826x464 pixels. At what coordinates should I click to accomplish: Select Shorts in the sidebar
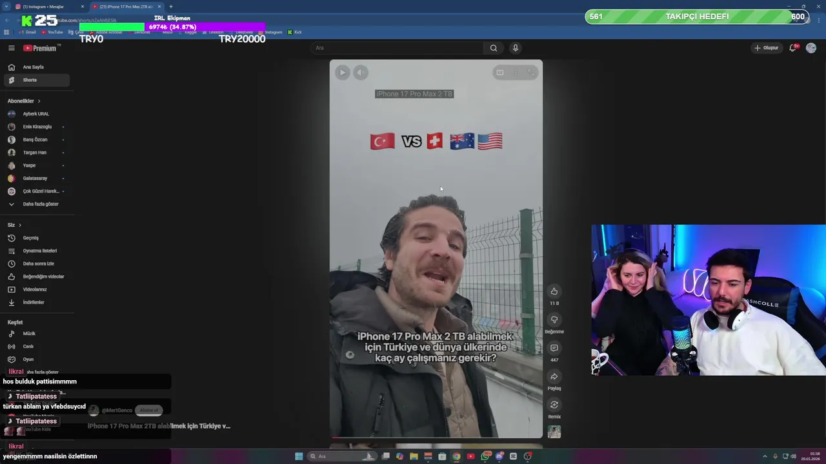click(37, 80)
